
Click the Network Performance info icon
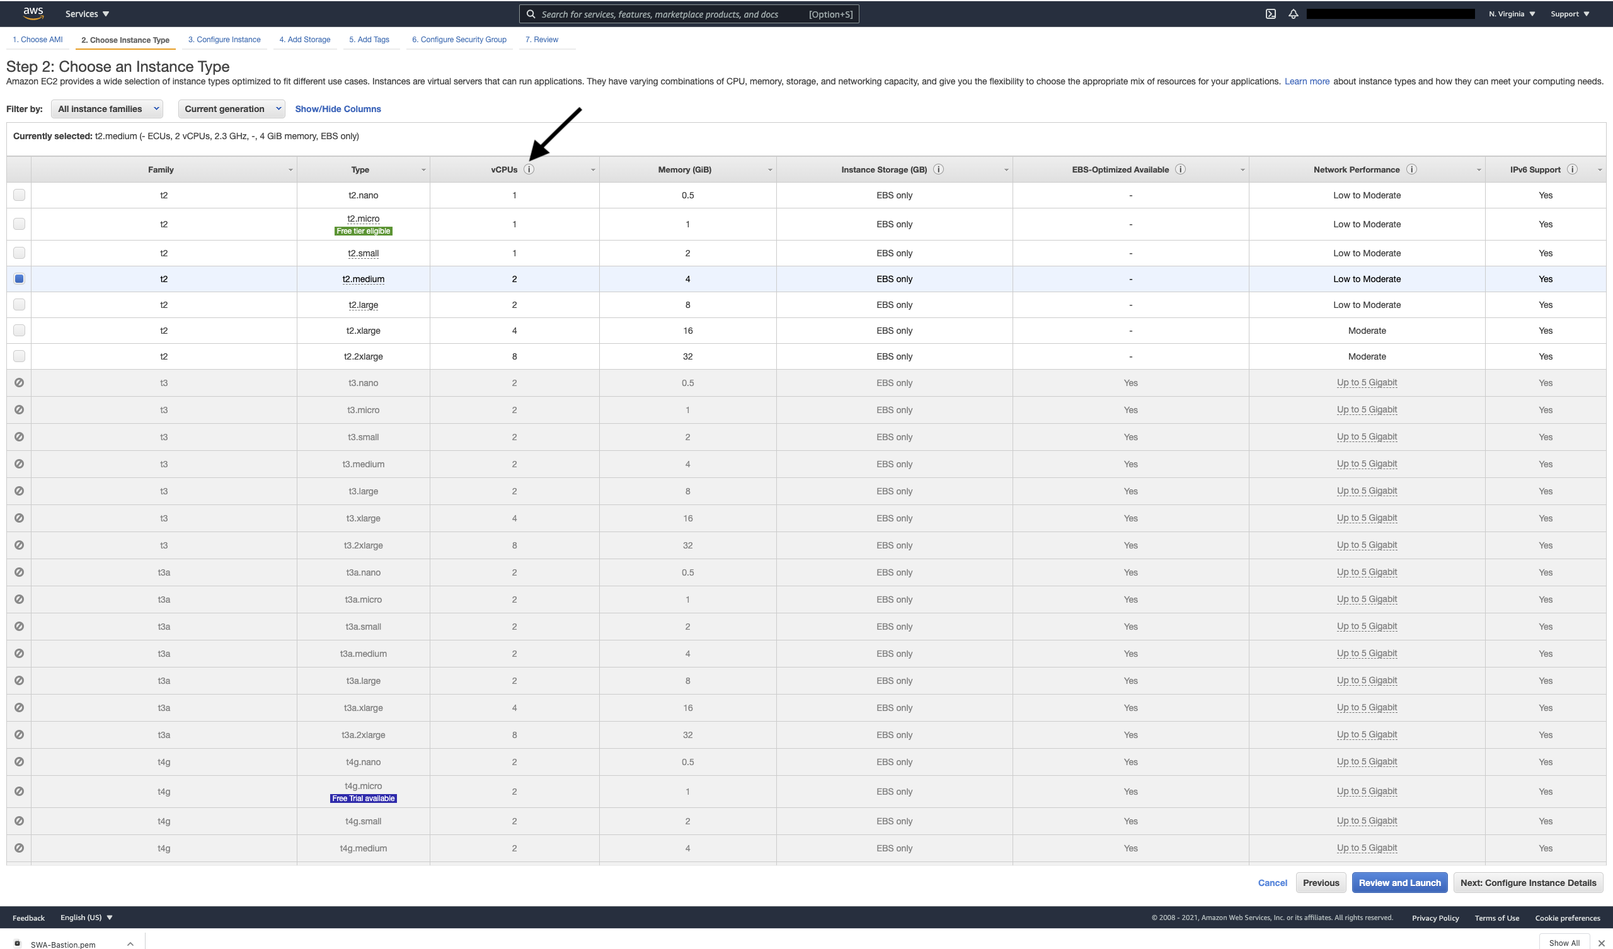(x=1411, y=169)
